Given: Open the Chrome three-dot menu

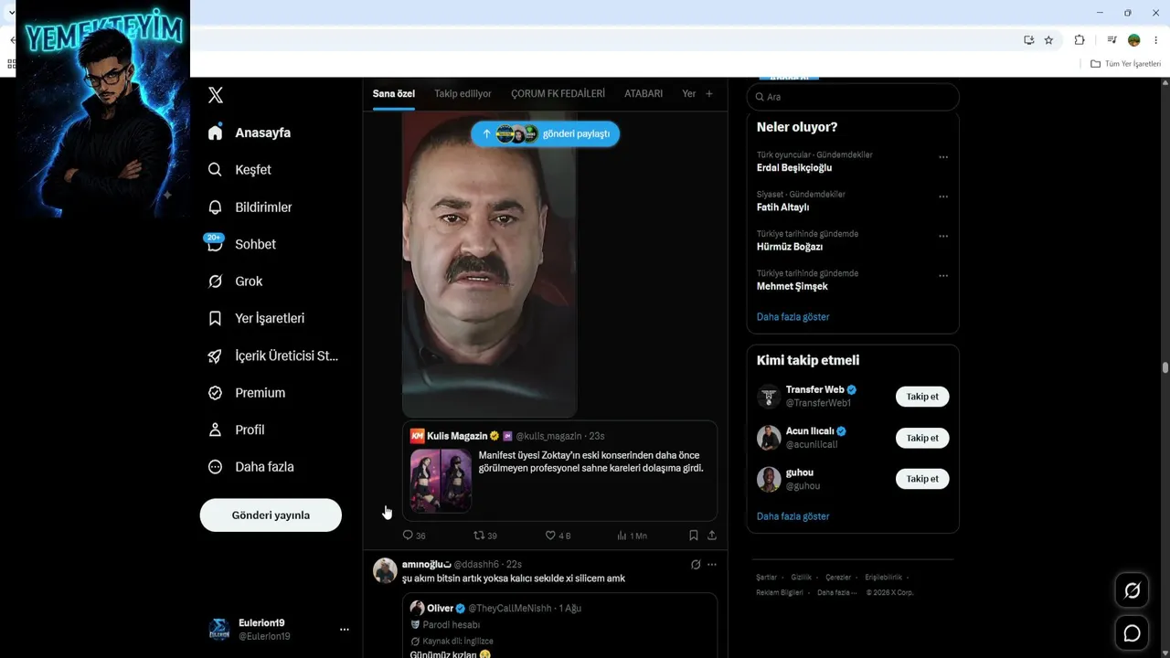Looking at the screenshot, I should tap(1156, 40).
